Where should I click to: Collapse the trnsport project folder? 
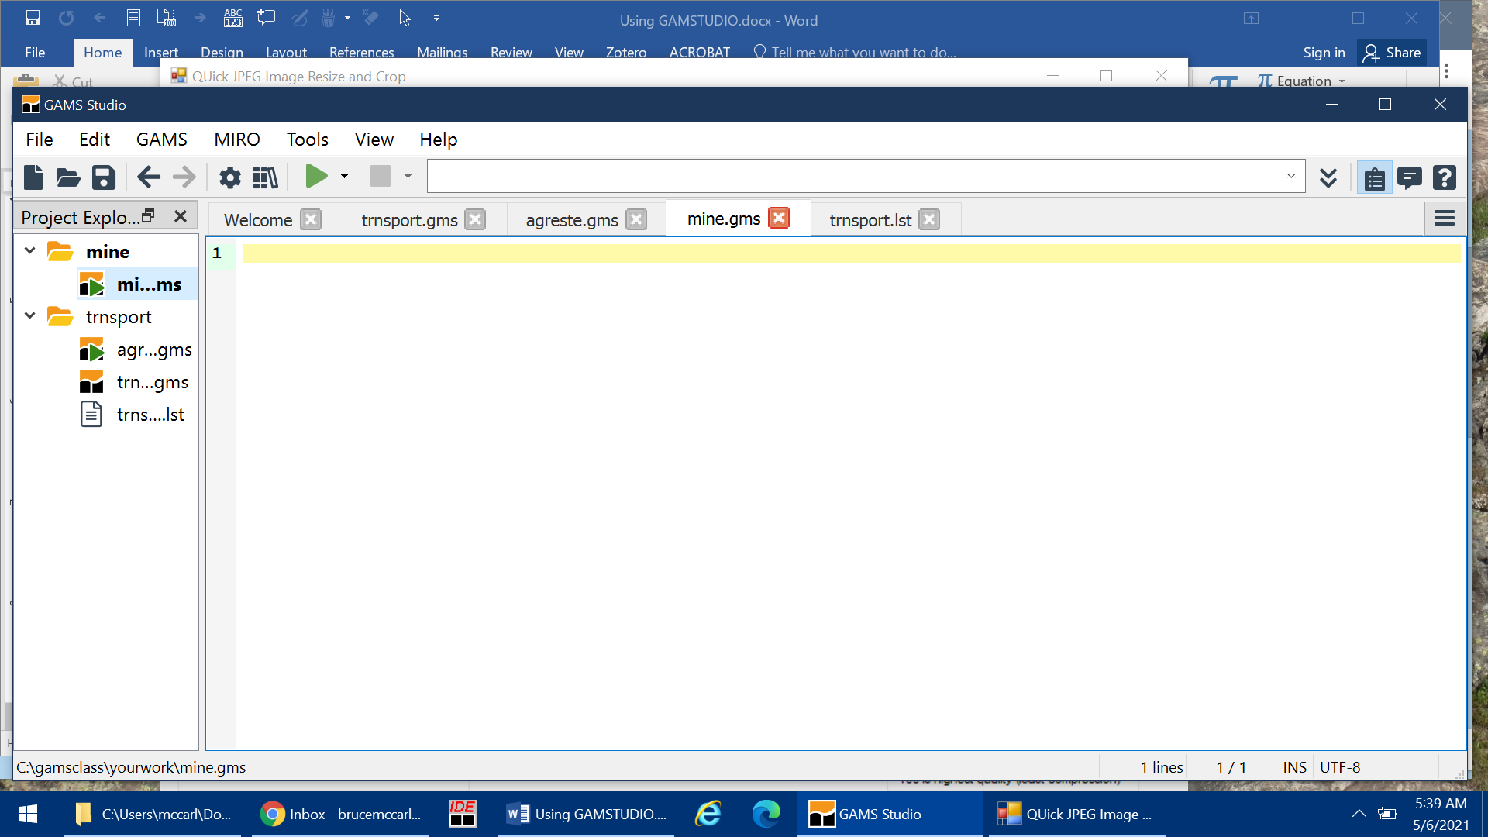tap(30, 315)
